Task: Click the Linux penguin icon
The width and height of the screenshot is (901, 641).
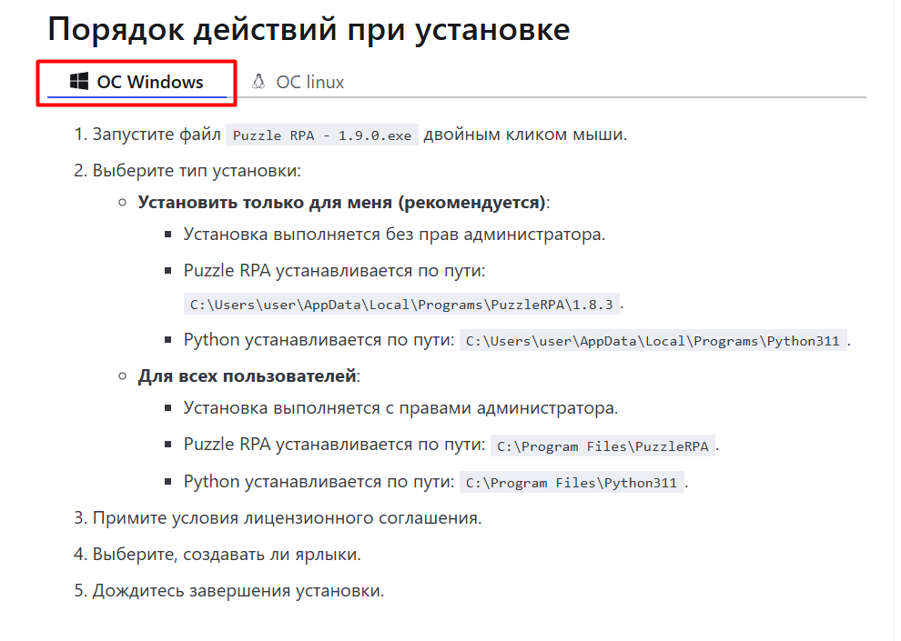Action: point(258,82)
